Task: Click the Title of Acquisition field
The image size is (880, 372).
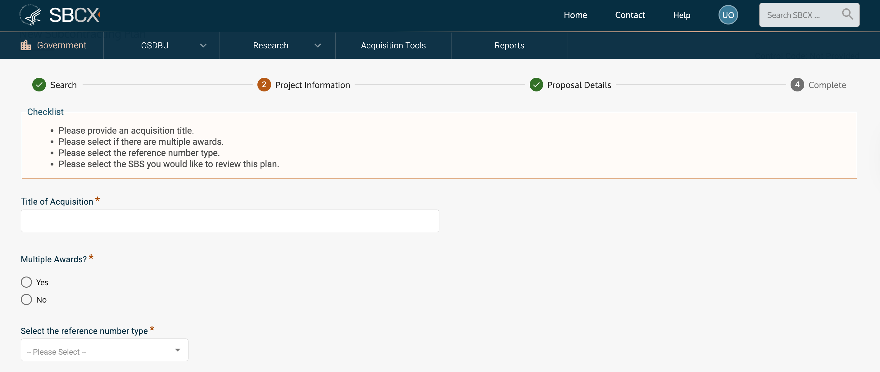Action: click(229, 221)
